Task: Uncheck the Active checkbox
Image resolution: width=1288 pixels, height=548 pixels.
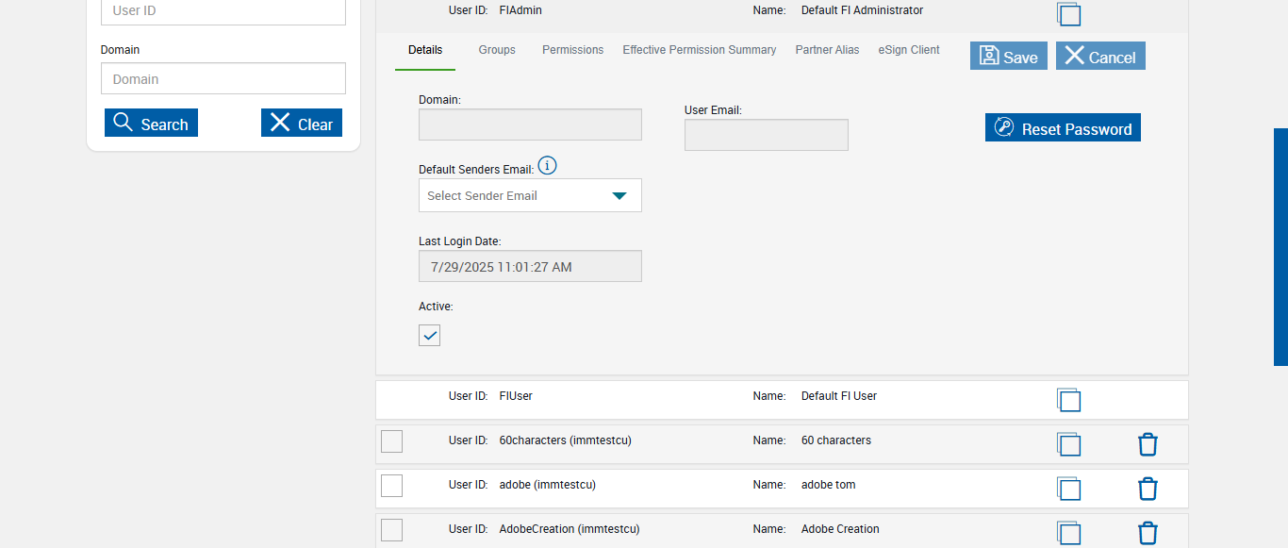Action: [429, 335]
